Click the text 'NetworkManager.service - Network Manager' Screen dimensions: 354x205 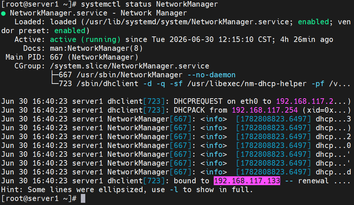click(x=99, y=13)
